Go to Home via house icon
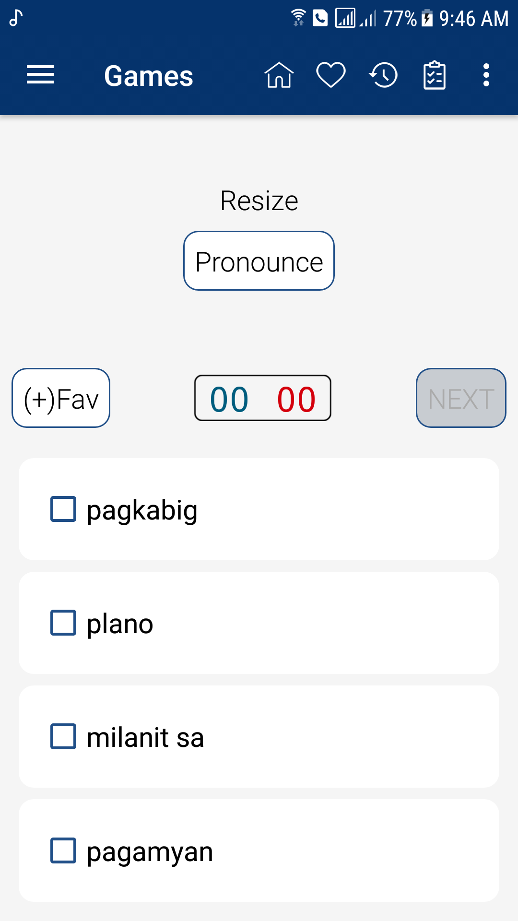518x921 pixels. coord(279,75)
